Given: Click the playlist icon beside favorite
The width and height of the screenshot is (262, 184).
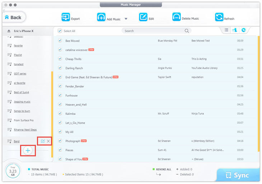Looking at the screenshot, I should [x=9, y=46].
